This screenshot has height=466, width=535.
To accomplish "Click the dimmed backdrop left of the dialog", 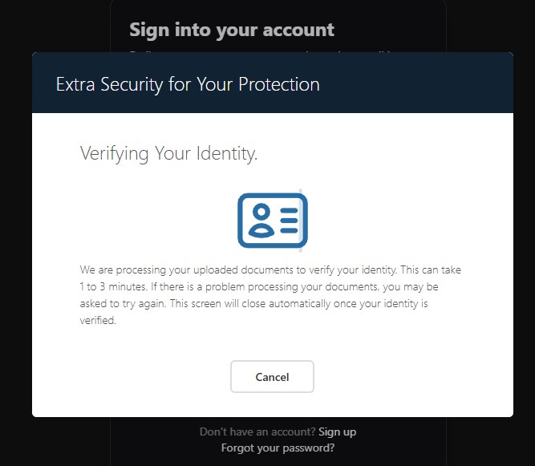I will [x=15, y=241].
